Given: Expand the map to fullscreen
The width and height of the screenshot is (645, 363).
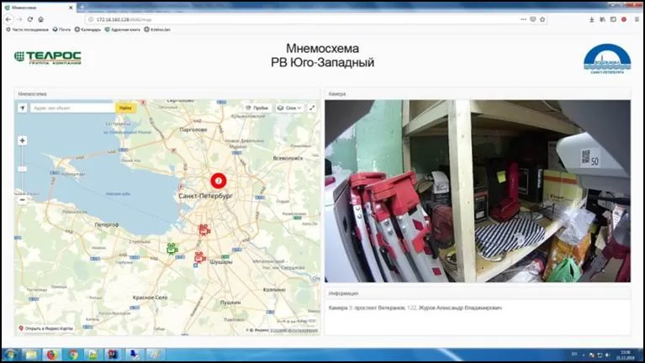Looking at the screenshot, I should (312, 108).
